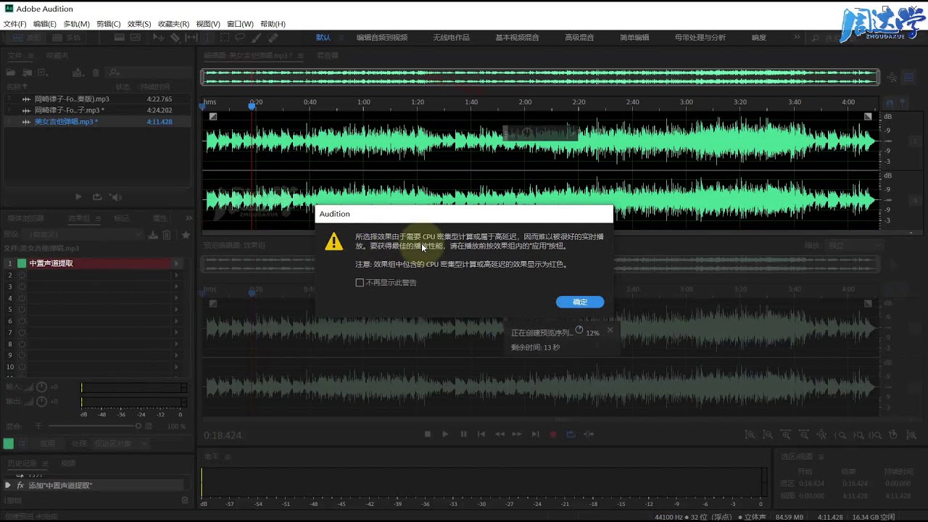Image resolution: width=928 pixels, height=522 pixels.
Task: Open the 处理 process dropdown
Action: click(x=121, y=444)
